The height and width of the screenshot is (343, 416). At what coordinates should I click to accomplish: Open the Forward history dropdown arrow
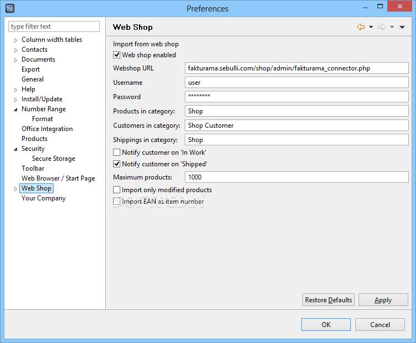click(x=392, y=27)
